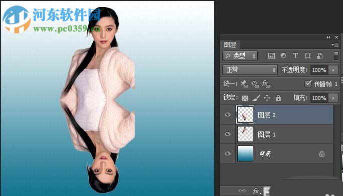Select the 背景 gradient thumbnail

245,153
